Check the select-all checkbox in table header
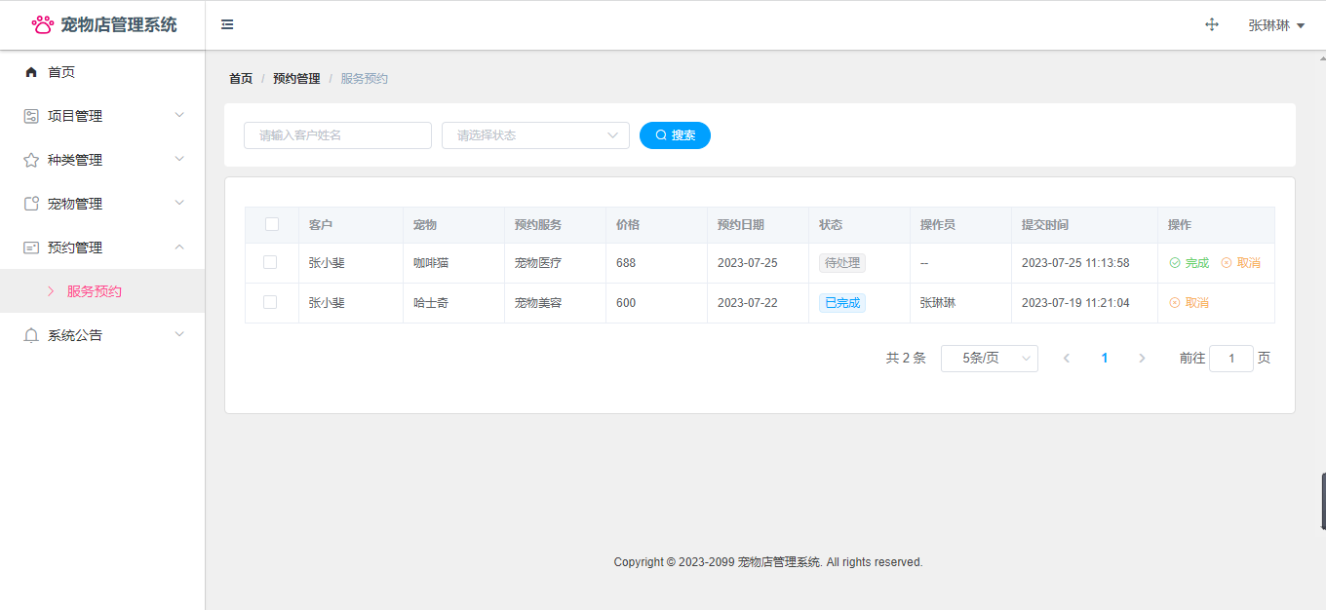The image size is (1326, 610). point(272,224)
